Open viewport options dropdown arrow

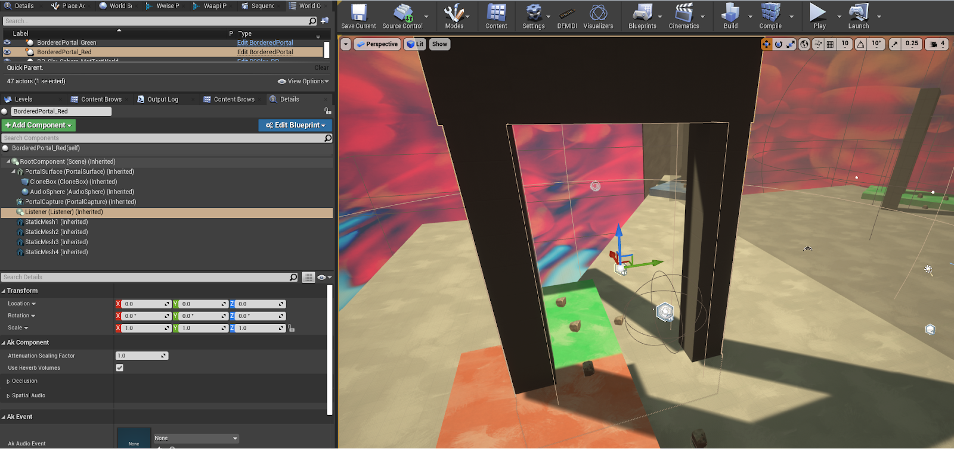346,44
